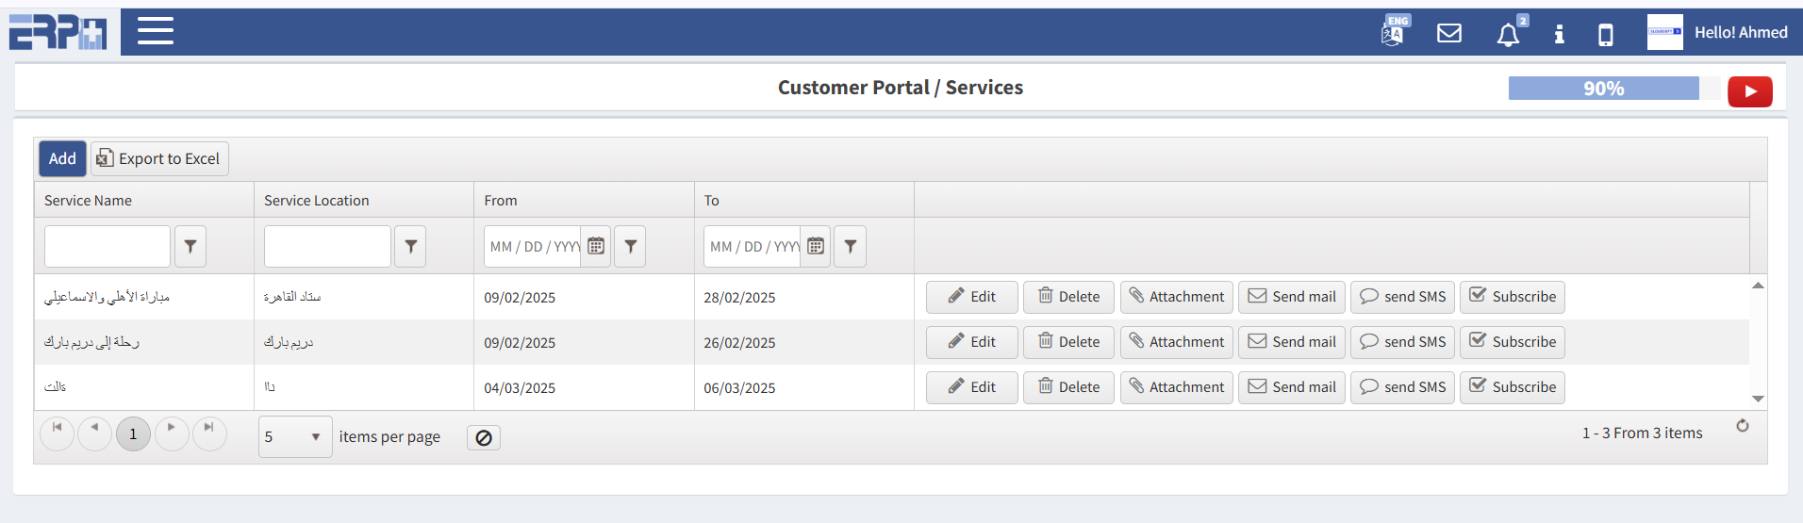Open the notifications bell
The width and height of the screenshot is (1803, 523).
[1508, 35]
